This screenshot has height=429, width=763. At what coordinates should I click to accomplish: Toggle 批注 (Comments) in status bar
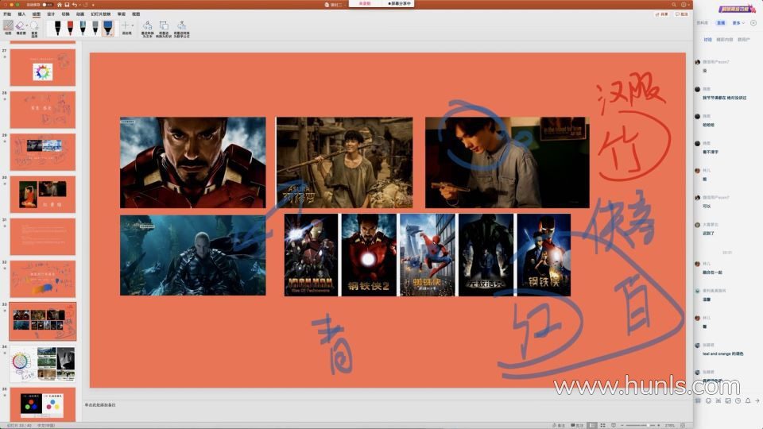577,425
